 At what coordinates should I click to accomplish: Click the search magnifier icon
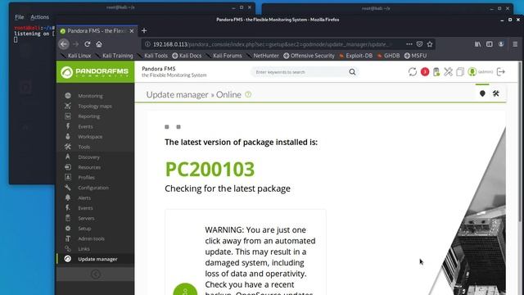(x=352, y=72)
